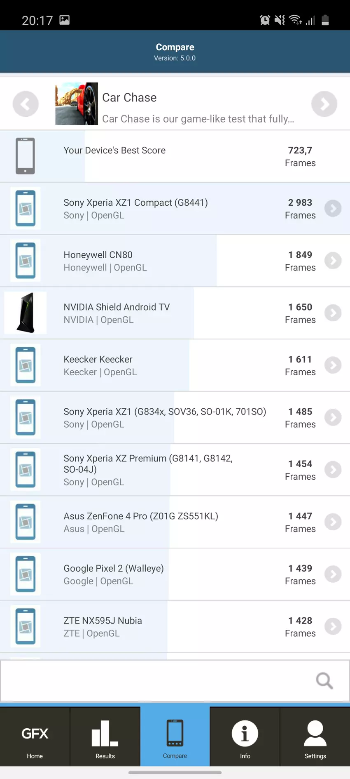
Task: Open the Settings tab
Action: coord(315,738)
